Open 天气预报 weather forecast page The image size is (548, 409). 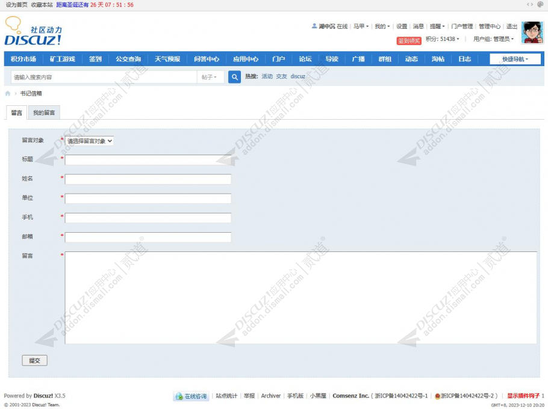pos(167,59)
